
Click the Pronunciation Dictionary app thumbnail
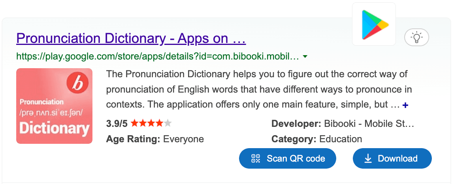pyautogui.click(x=55, y=106)
